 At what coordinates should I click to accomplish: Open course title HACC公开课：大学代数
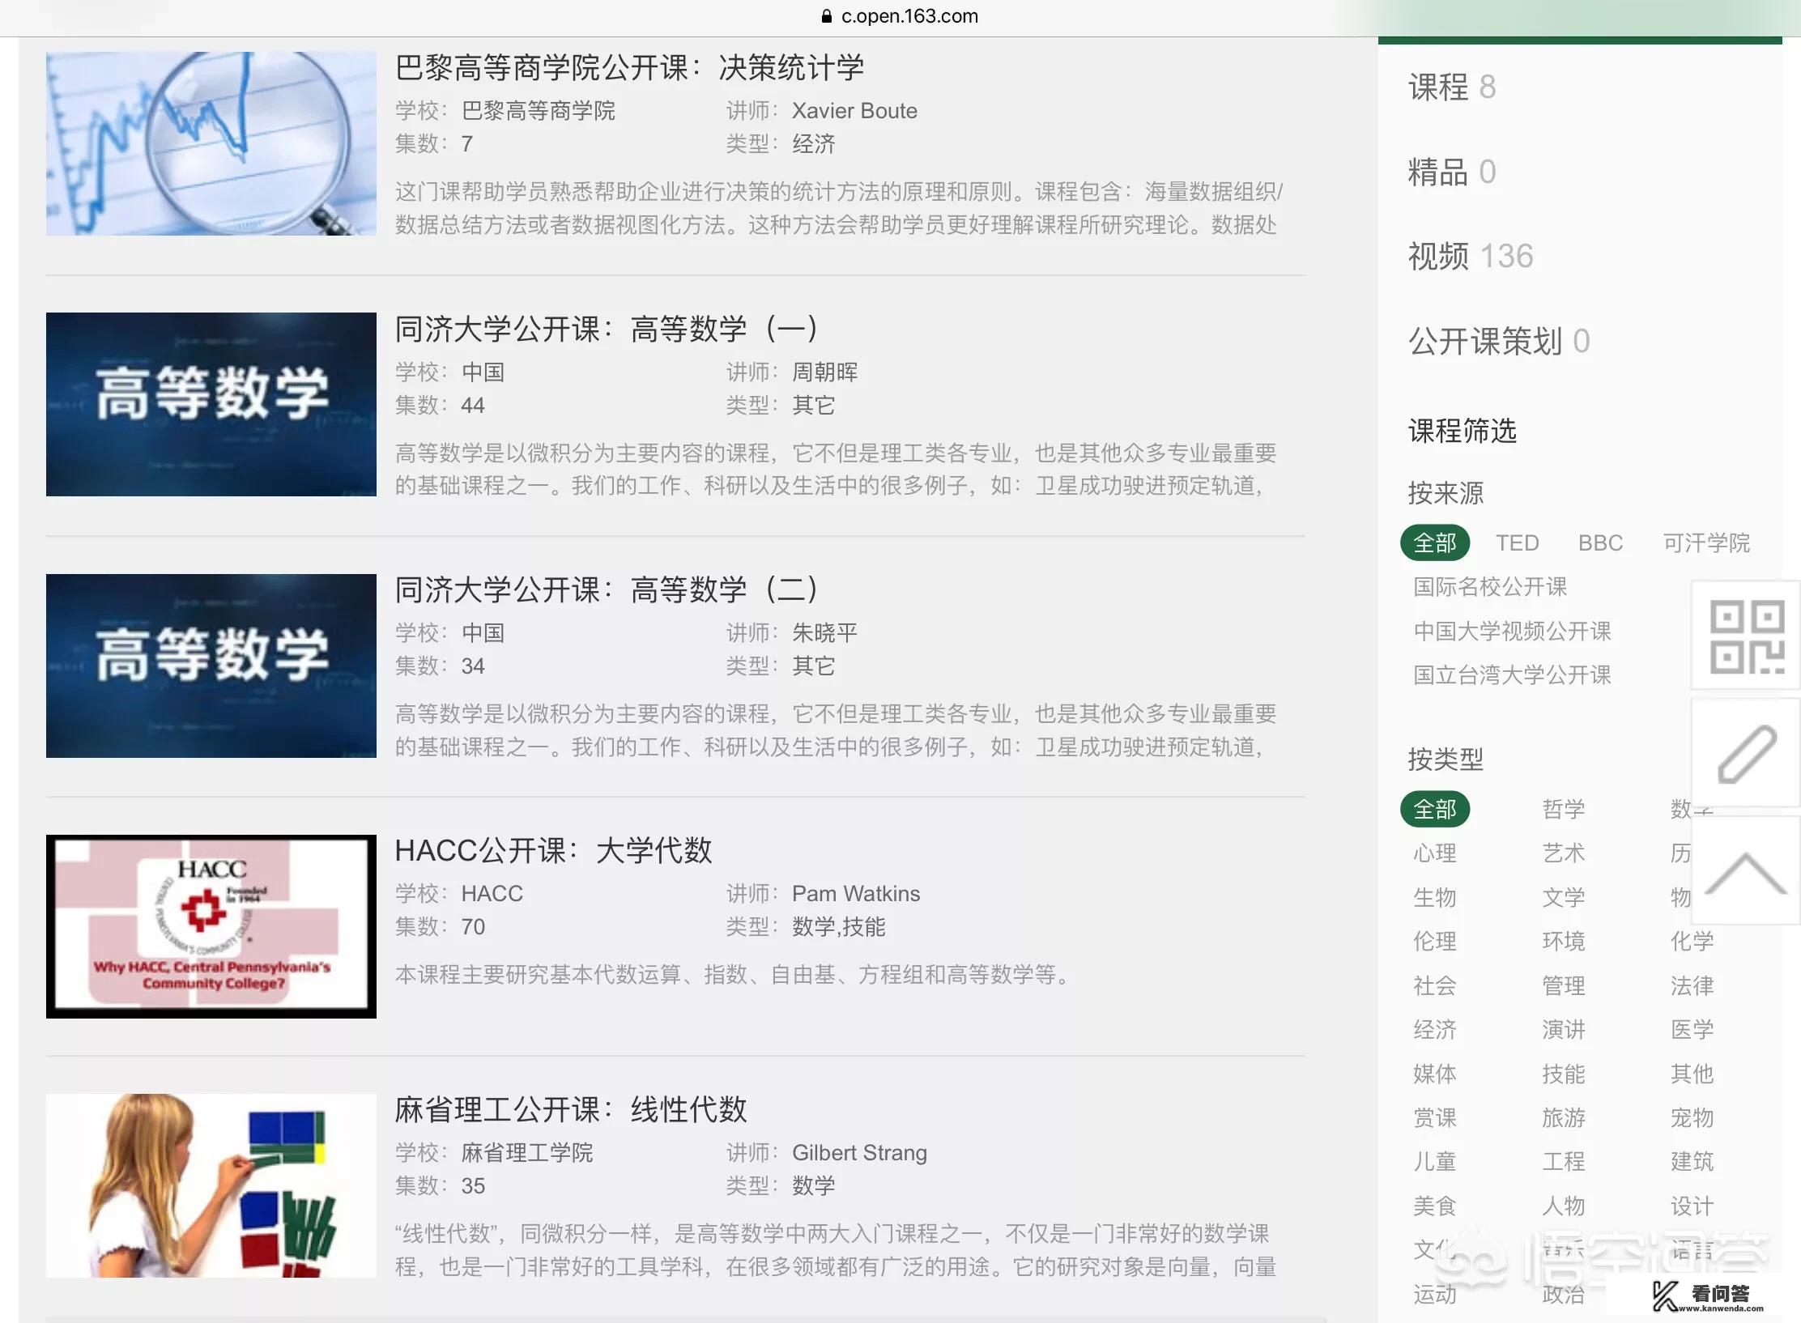point(553,850)
